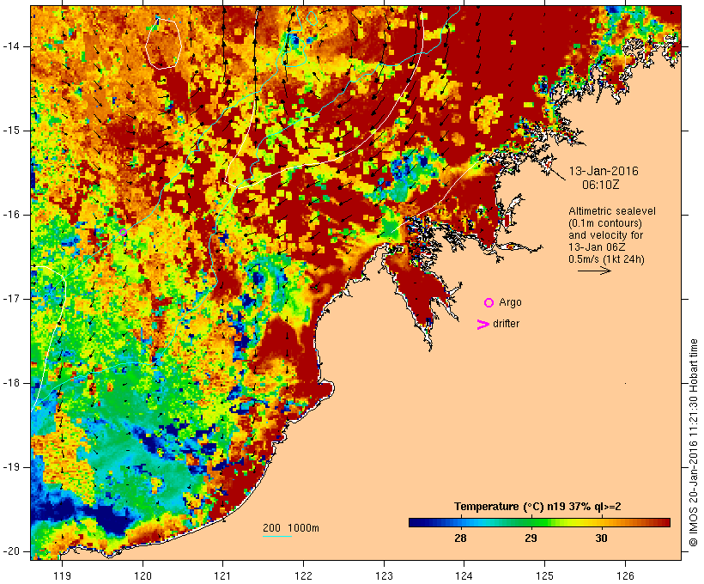The image size is (704, 584).
Task: Click the IMOS copyright timestamp text
Action: [693, 442]
